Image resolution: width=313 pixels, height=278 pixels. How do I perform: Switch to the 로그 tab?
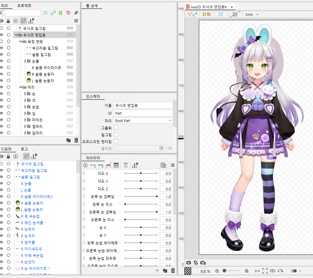(x=24, y=149)
